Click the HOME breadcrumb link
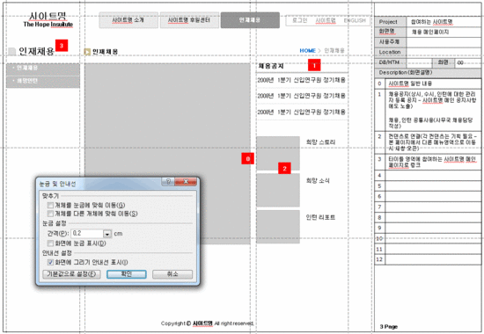Image resolution: width=484 pixels, height=334 pixels. (307, 50)
